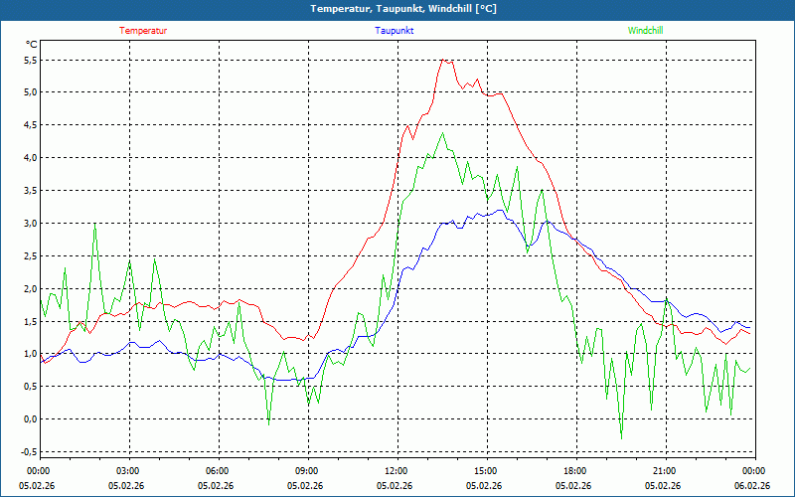
Task: Select the '18:00' time axis label
Action: [x=574, y=471]
